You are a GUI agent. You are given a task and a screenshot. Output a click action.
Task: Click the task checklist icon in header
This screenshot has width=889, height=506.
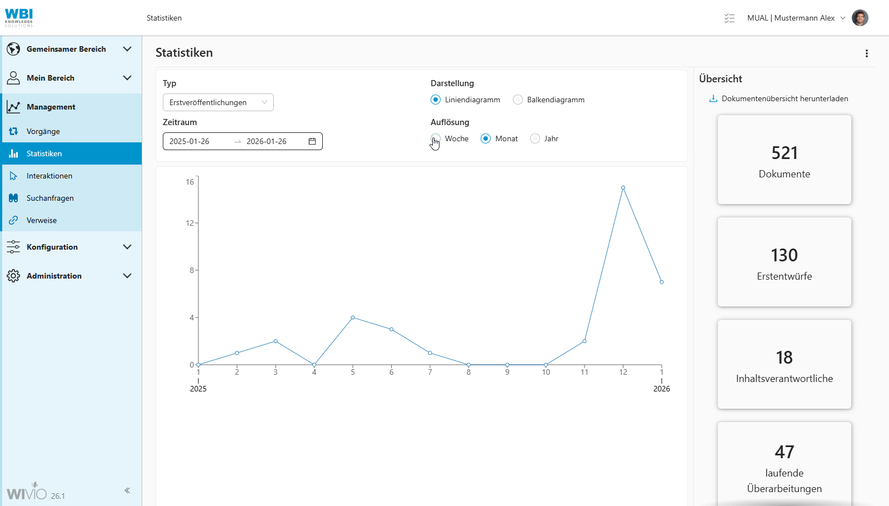[x=730, y=18]
